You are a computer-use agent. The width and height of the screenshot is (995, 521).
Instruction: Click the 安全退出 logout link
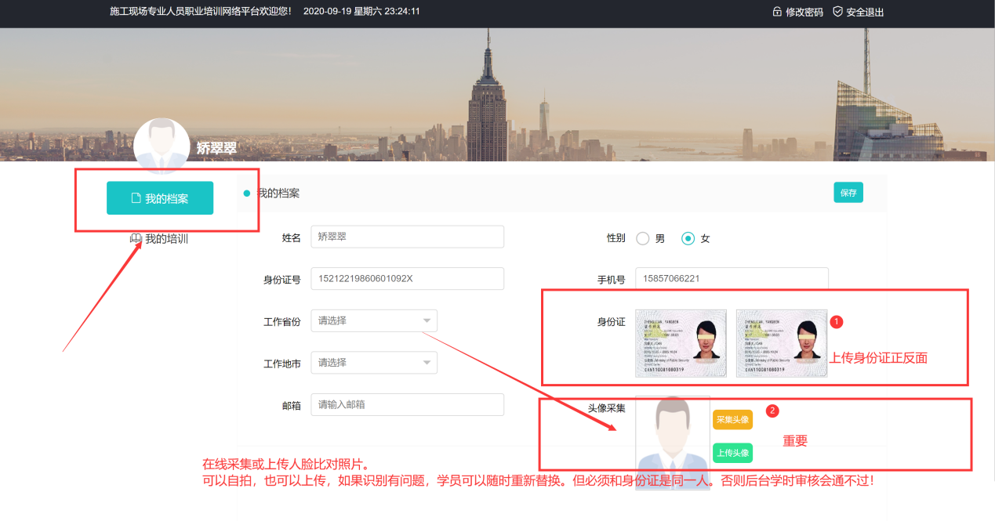point(865,12)
